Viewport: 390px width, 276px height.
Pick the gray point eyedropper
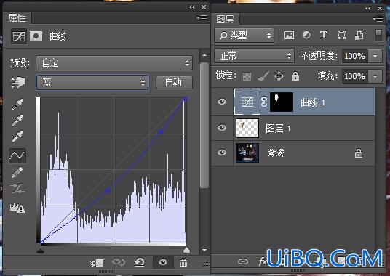click(x=17, y=120)
